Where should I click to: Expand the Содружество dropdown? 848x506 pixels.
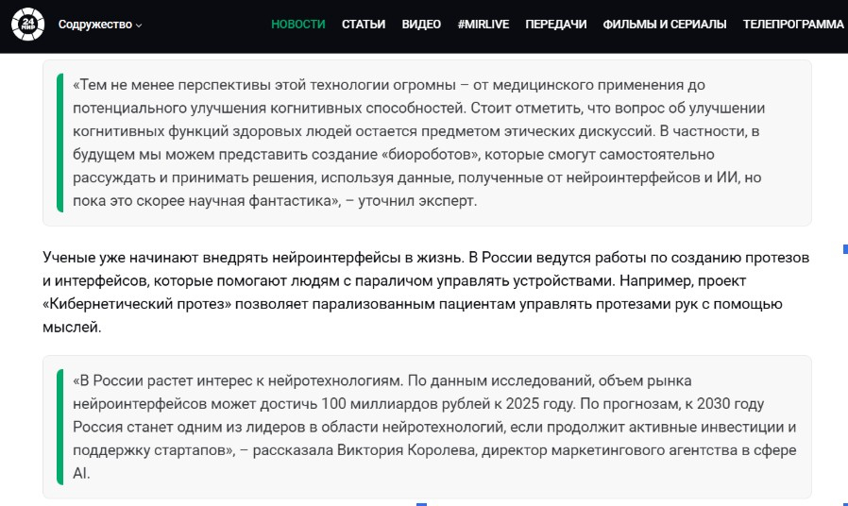click(100, 25)
